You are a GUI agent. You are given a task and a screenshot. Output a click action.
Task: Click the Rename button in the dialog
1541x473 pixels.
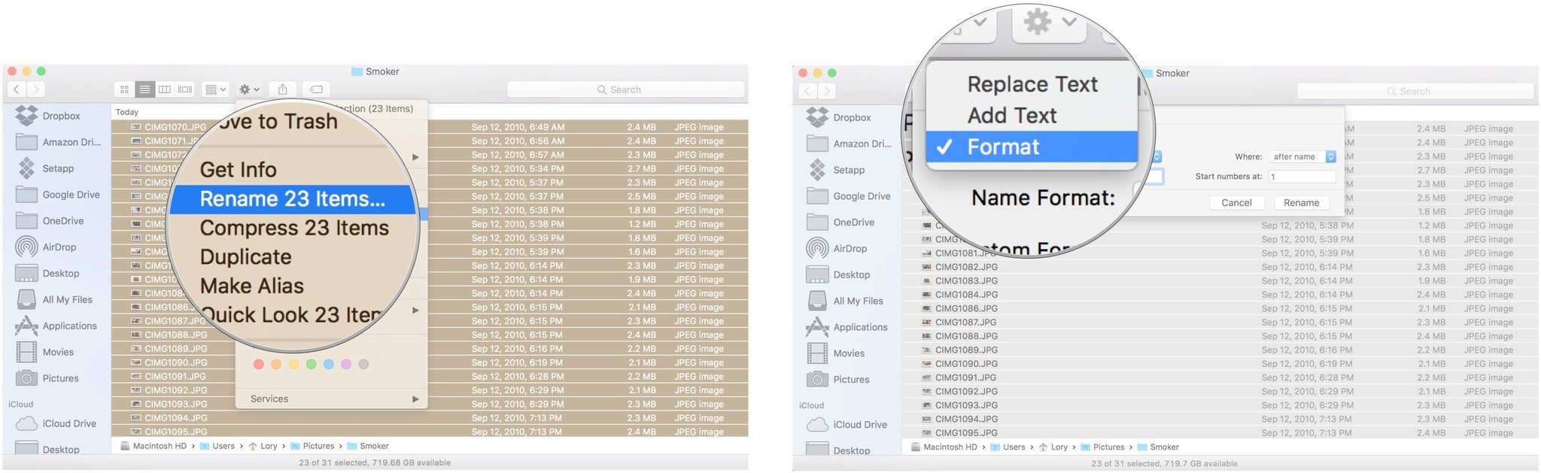tap(1302, 203)
